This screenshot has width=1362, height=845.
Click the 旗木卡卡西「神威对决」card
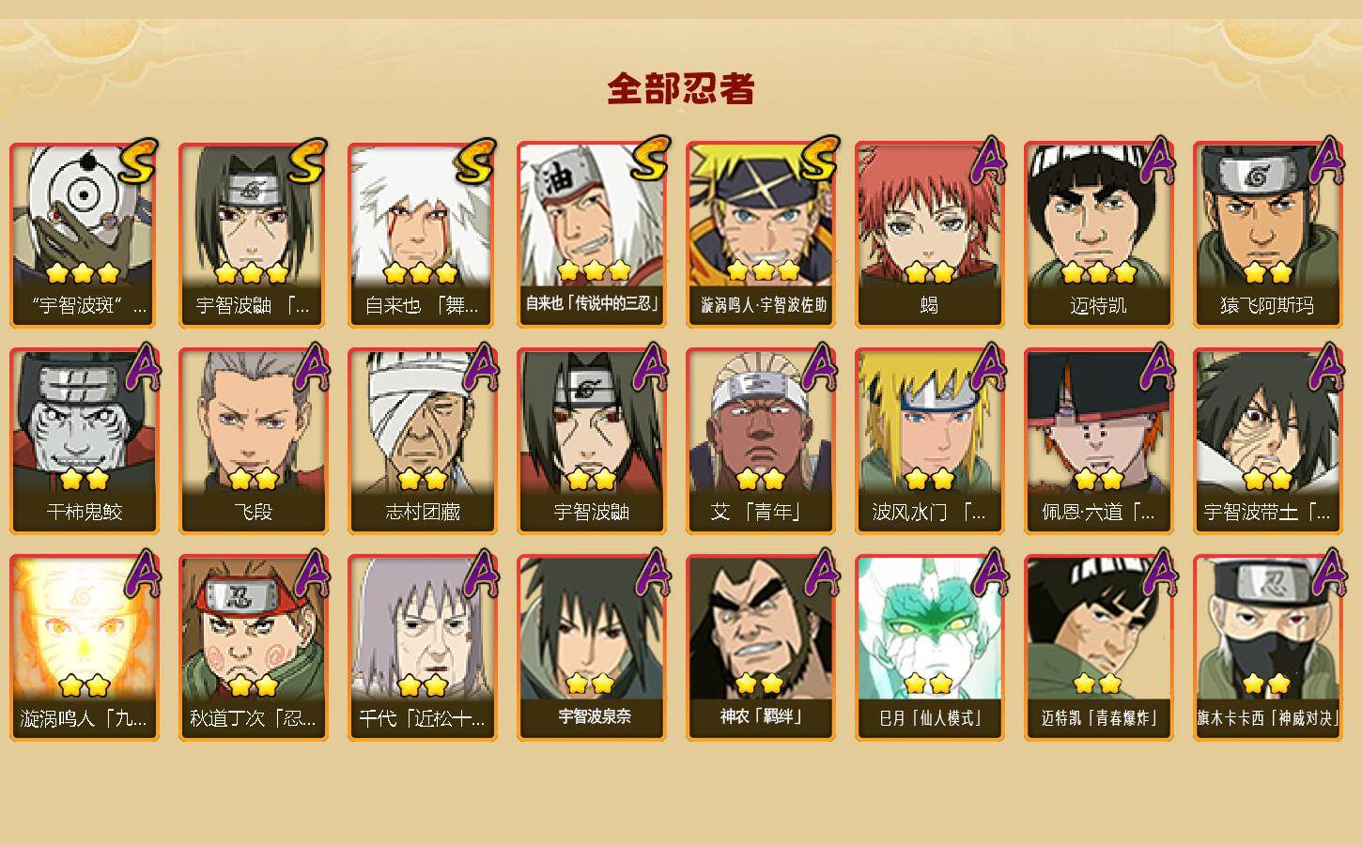(1267, 648)
